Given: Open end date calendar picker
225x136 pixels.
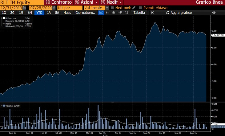Looking at the screenshot, I should point(54,8).
